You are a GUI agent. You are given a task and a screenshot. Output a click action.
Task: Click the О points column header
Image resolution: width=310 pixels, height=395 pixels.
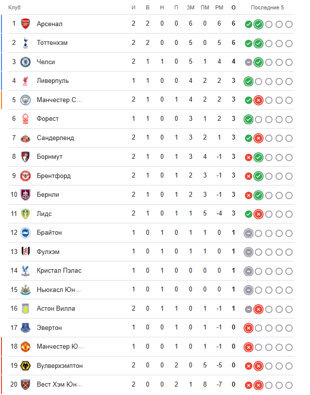pyautogui.click(x=233, y=7)
